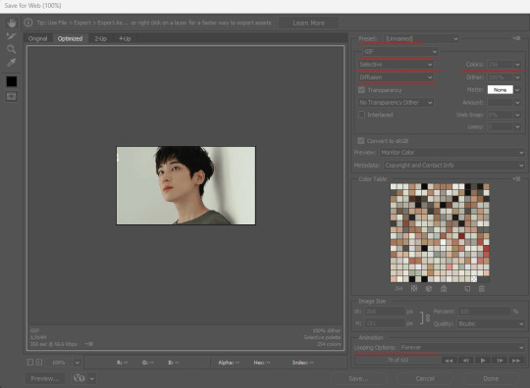
Task: Open the Matte dropdown arrow
Action: tap(517, 90)
